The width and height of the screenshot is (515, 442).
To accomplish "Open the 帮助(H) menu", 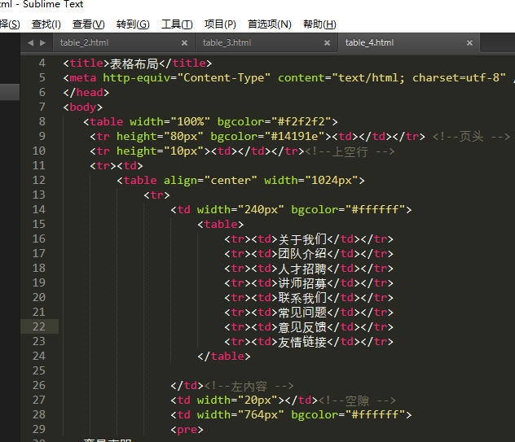I will (319, 24).
